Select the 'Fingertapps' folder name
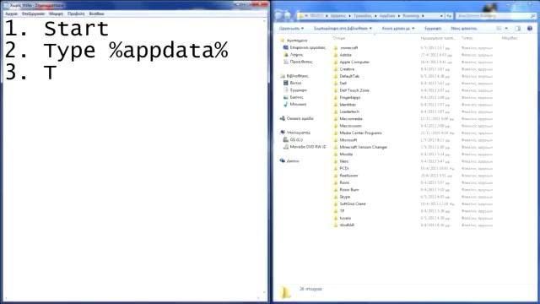540x304 pixels. coord(350,98)
